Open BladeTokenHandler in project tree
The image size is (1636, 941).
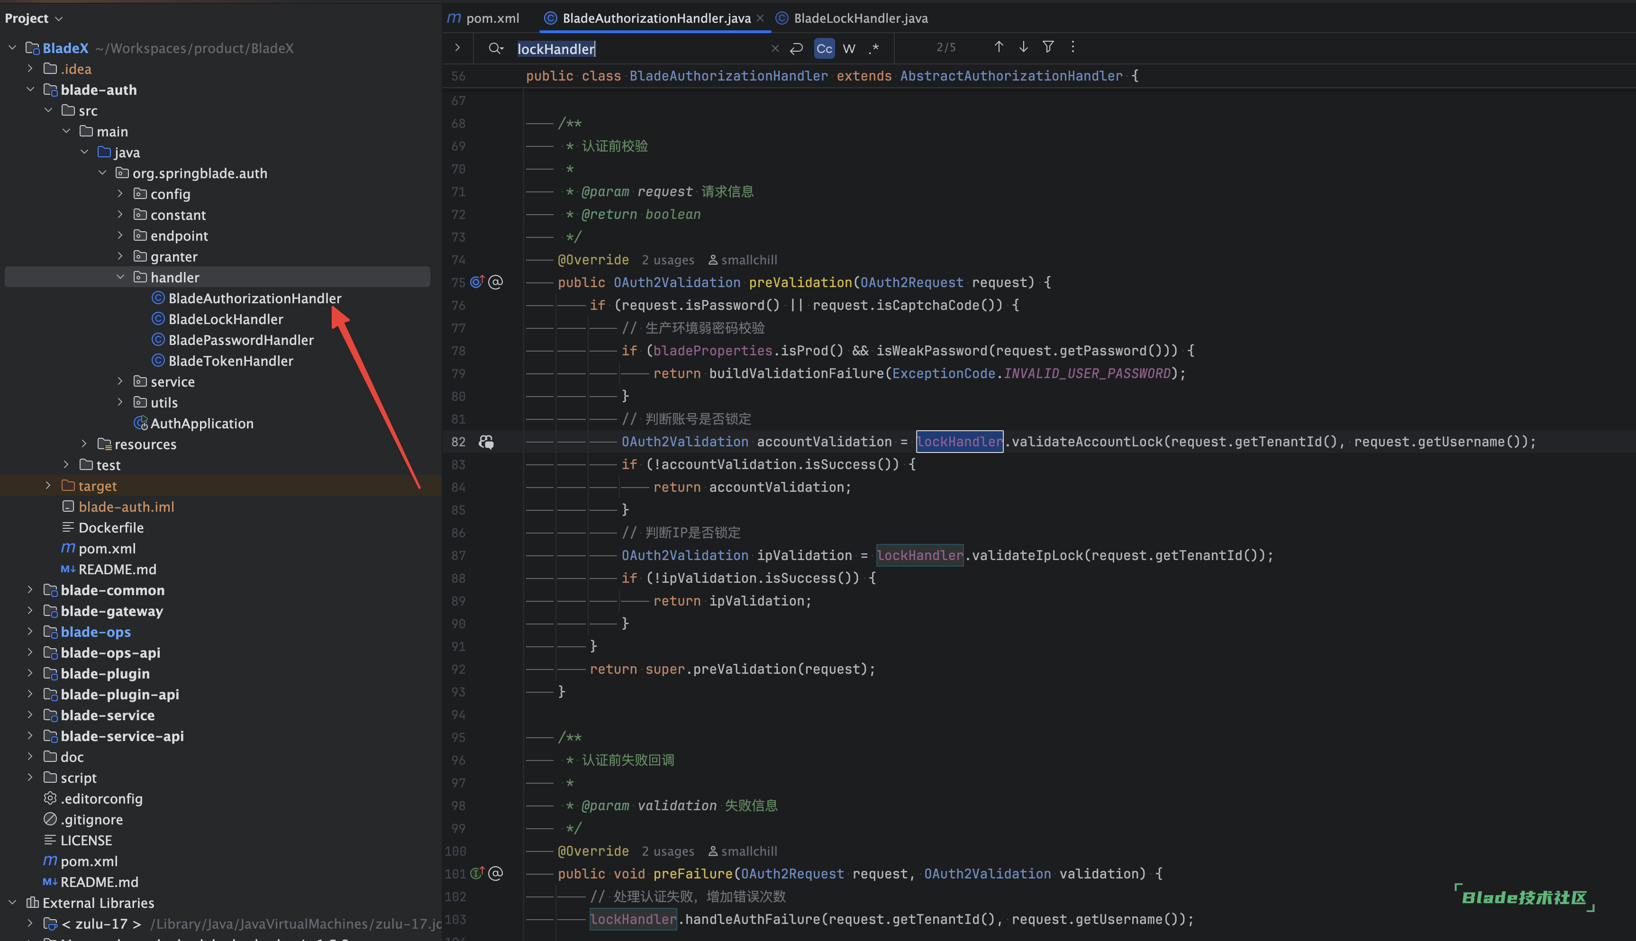click(231, 361)
